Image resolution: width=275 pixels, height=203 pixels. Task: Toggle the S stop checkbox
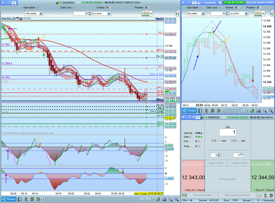pos(213,141)
